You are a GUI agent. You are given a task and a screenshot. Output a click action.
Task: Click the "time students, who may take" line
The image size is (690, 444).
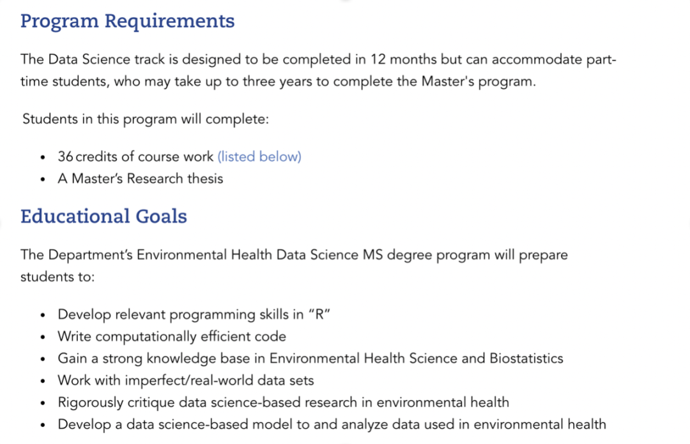click(x=278, y=82)
